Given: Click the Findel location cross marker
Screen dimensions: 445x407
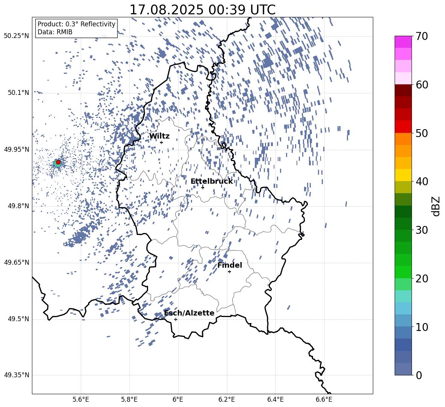Looking at the screenshot, I should pos(229,272).
